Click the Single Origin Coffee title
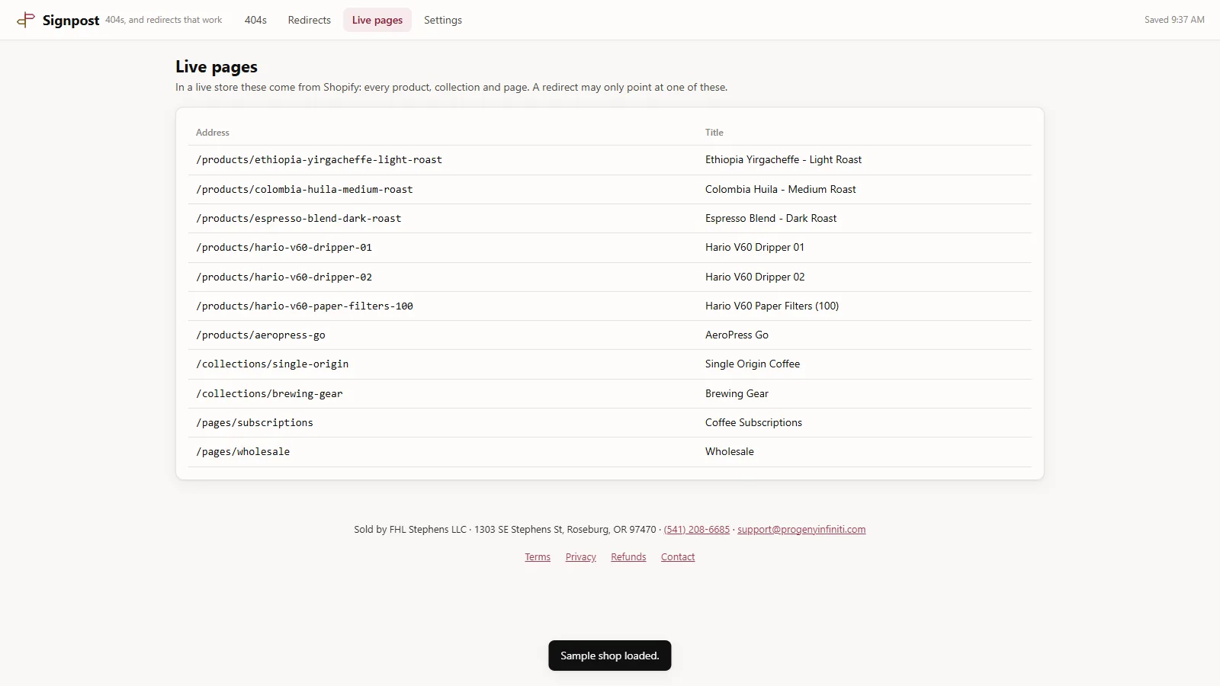This screenshot has height=686, width=1220. point(753,364)
